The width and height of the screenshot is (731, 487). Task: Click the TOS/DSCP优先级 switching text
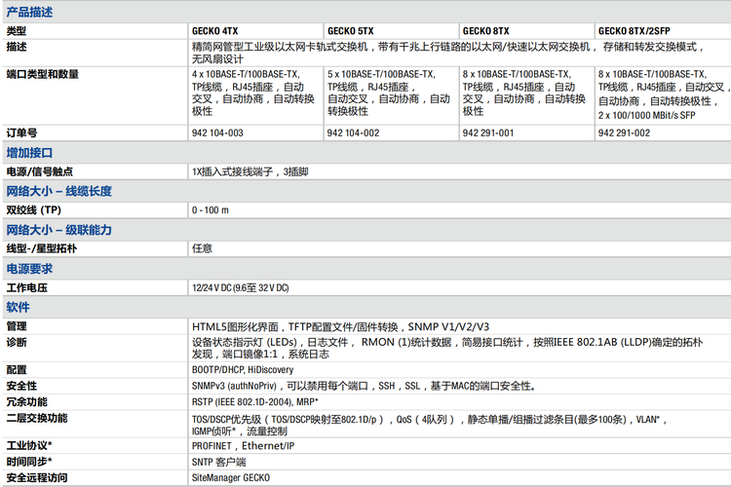[429, 425]
